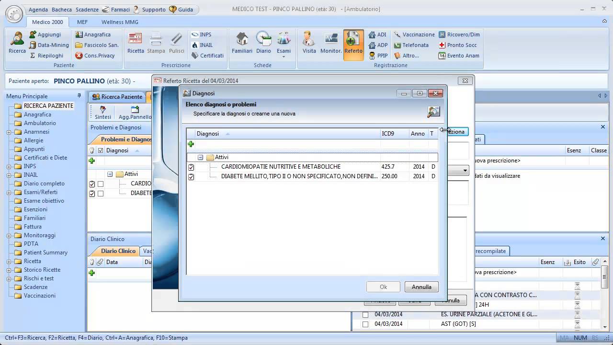
Task: Open Certificati in the ribbon
Action: pyautogui.click(x=207, y=56)
